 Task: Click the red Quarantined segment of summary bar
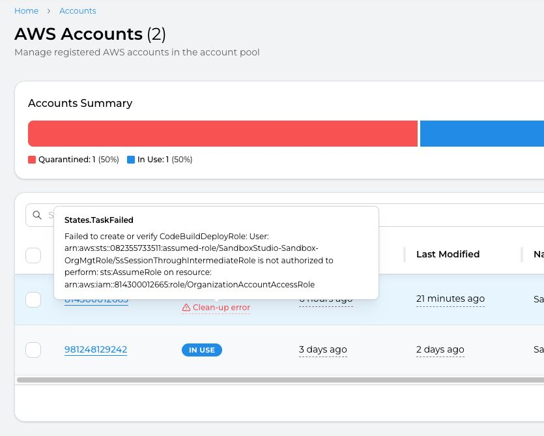coord(222,134)
